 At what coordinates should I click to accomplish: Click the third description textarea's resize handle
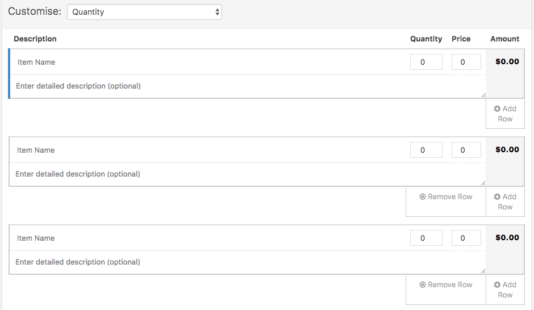click(x=483, y=271)
